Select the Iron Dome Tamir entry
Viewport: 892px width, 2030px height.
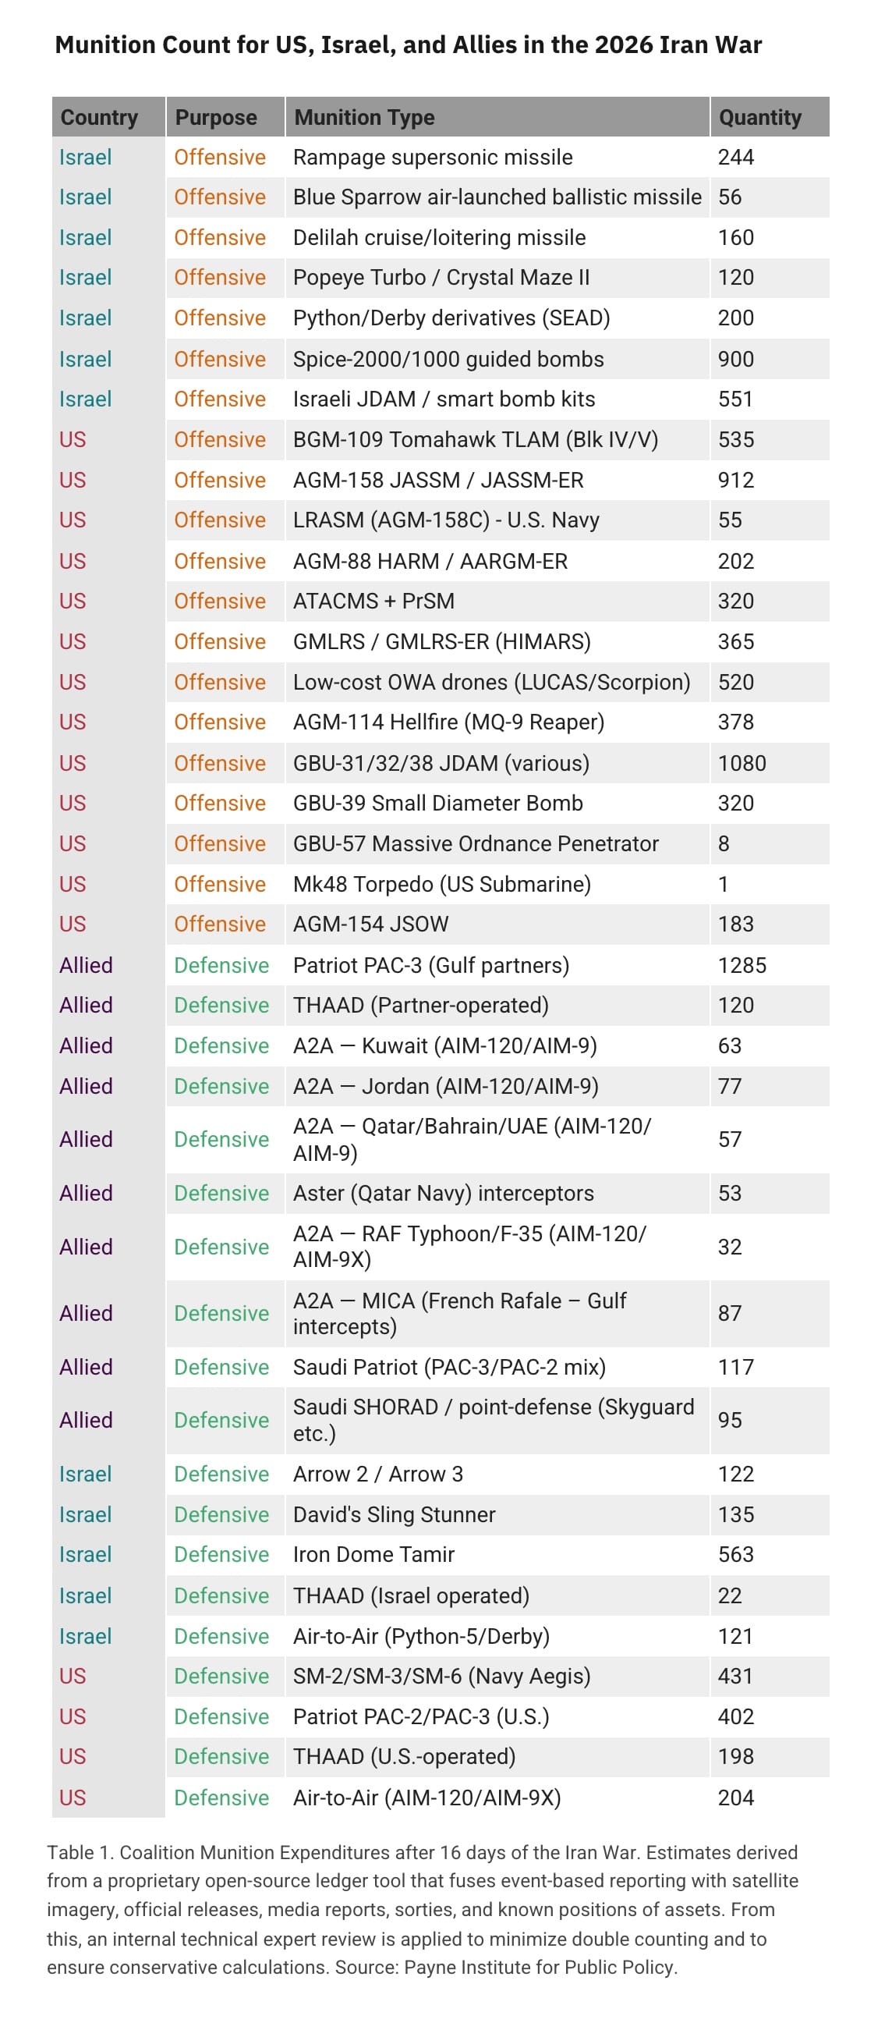373,1555
